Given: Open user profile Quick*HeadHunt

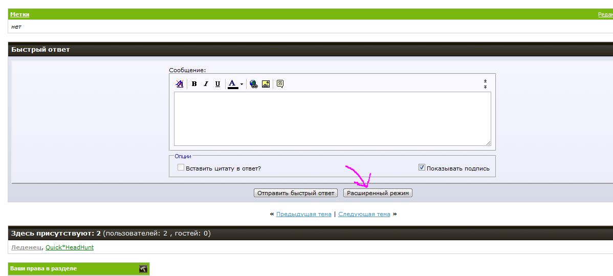Looking at the screenshot, I should (x=70, y=247).
